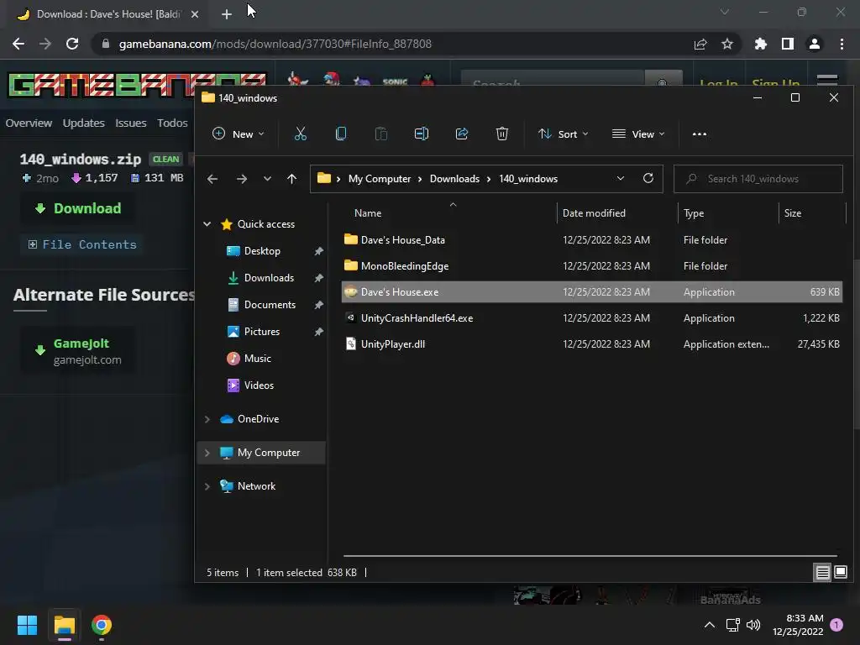Open Windows Start menu
This screenshot has width=860, height=645.
click(27, 625)
